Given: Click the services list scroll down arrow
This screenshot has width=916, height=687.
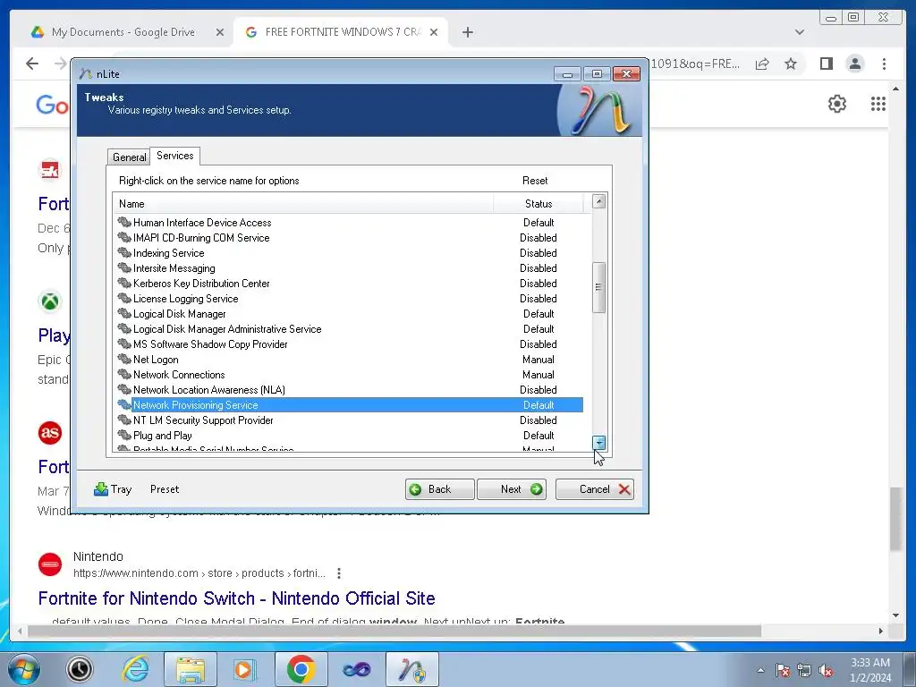Looking at the screenshot, I should [598, 443].
